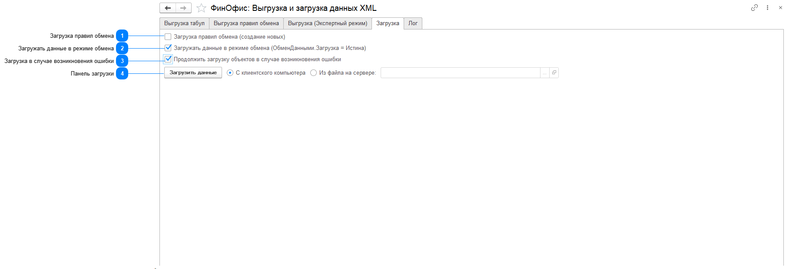This screenshot has width=786, height=270.
Task: Choose Из файла на сервере radio option
Action: [x=314, y=73]
